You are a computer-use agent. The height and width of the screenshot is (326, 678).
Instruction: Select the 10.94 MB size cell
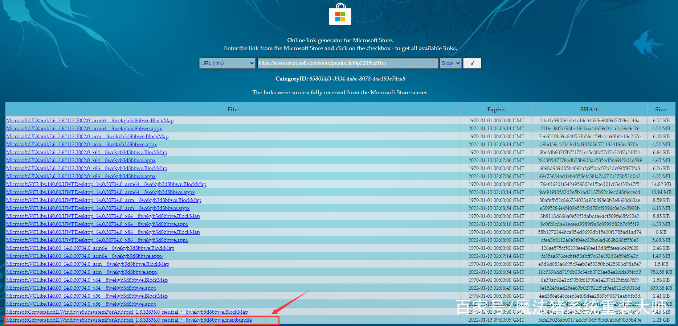point(661,192)
